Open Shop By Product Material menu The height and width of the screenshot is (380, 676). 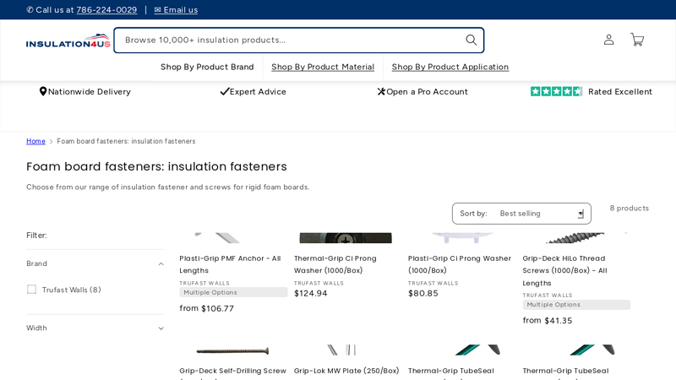(x=323, y=67)
